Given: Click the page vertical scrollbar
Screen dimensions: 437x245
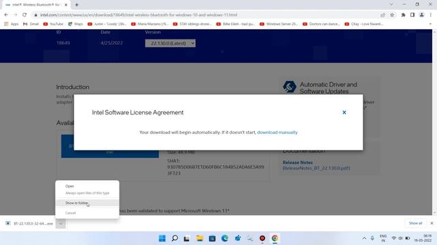Looking at the screenshot, I should tap(434, 122).
